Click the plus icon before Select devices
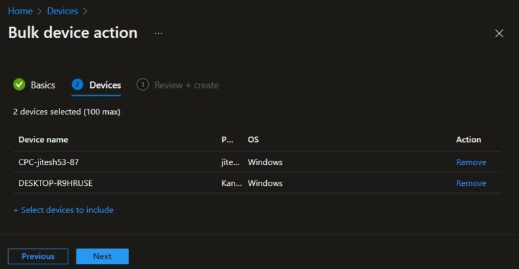Viewport: 519px width, 269px height. coord(16,210)
